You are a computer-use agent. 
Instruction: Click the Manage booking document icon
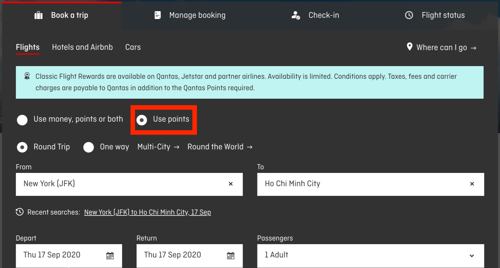tap(158, 15)
